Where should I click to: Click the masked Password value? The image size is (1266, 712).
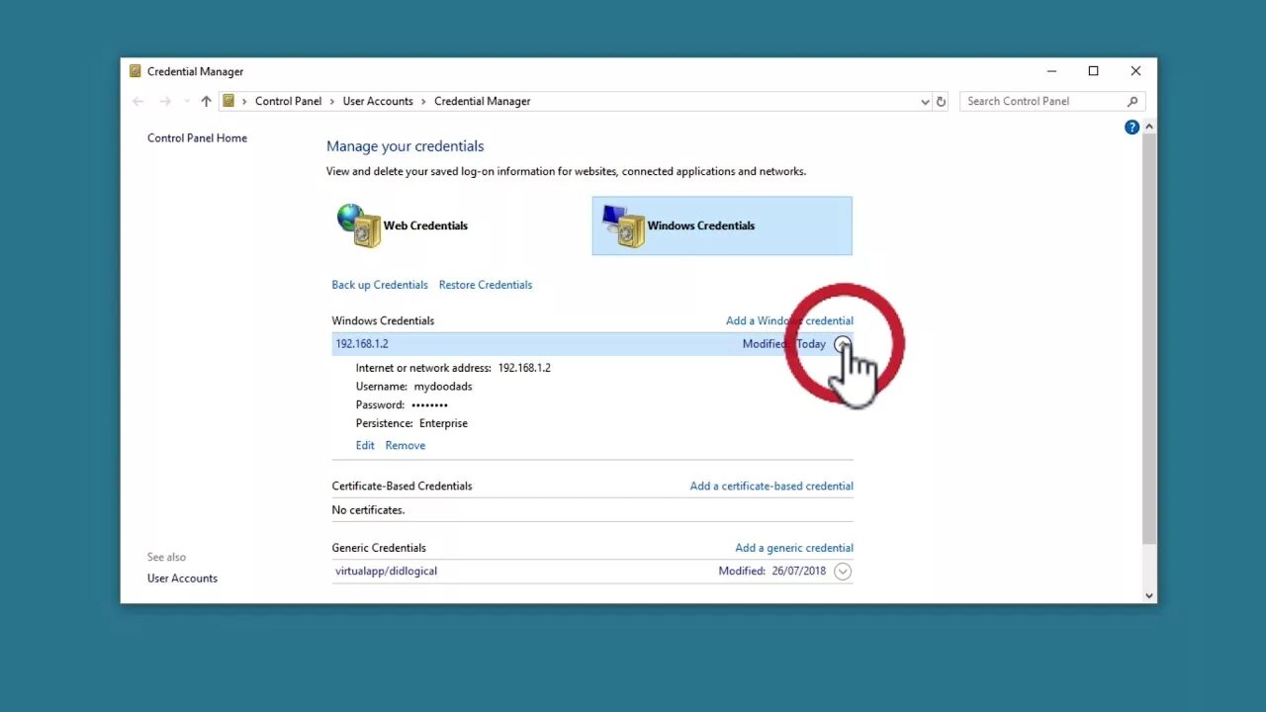coord(429,405)
